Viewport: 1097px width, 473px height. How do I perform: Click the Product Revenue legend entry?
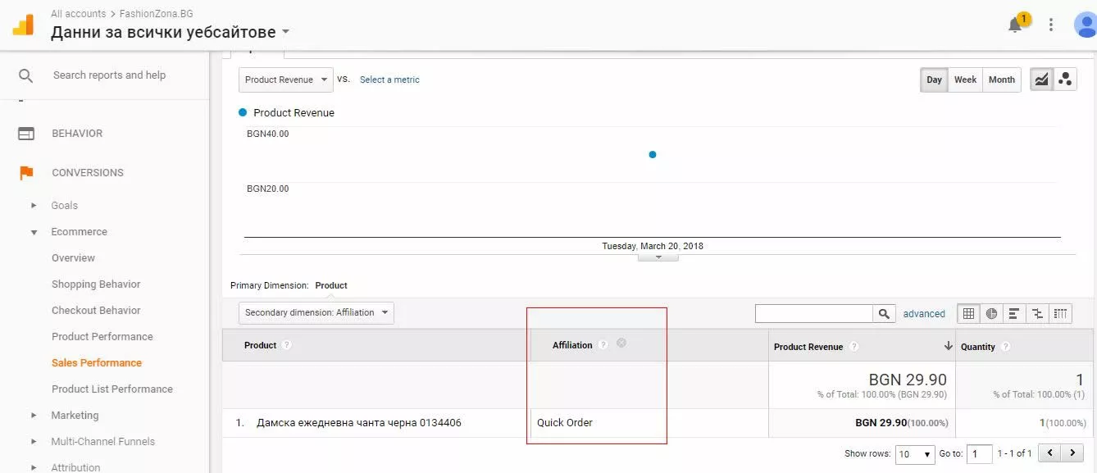pyautogui.click(x=286, y=113)
